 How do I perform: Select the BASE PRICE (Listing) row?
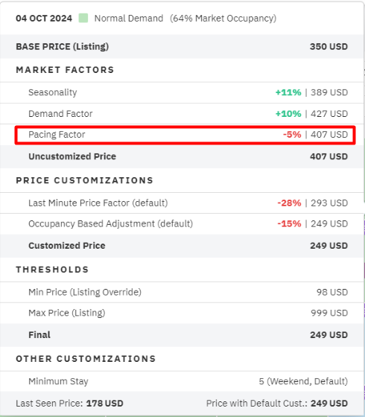[x=182, y=46]
